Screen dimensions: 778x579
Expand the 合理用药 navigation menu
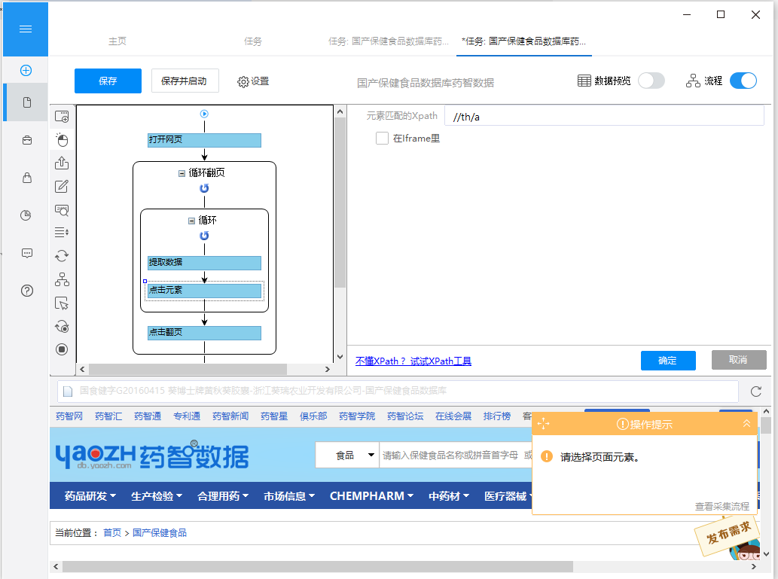[223, 495]
